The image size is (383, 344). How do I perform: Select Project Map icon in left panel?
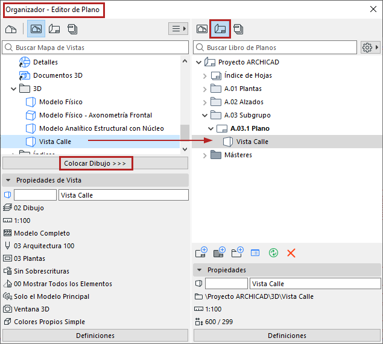coord(11,29)
